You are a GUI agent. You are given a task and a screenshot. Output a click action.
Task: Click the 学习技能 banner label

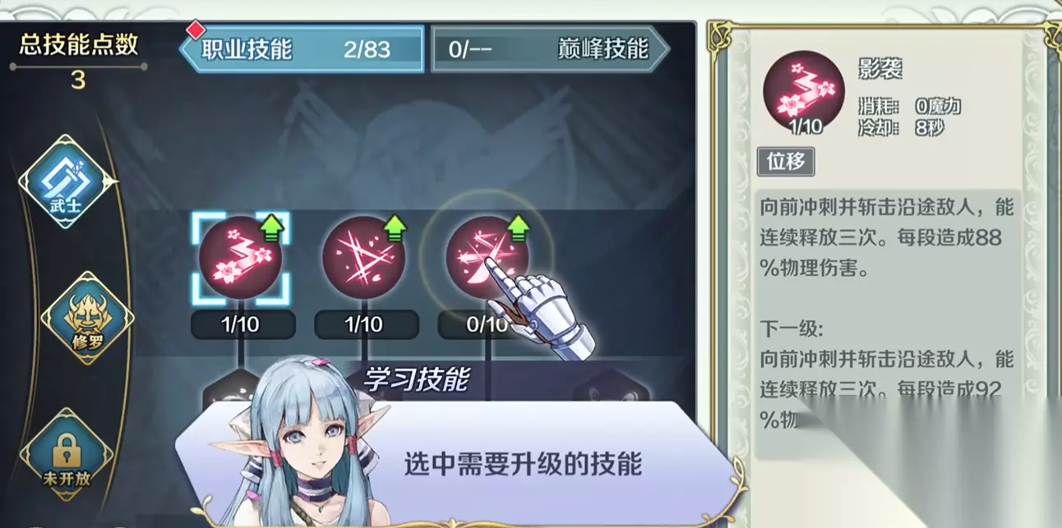point(417,380)
